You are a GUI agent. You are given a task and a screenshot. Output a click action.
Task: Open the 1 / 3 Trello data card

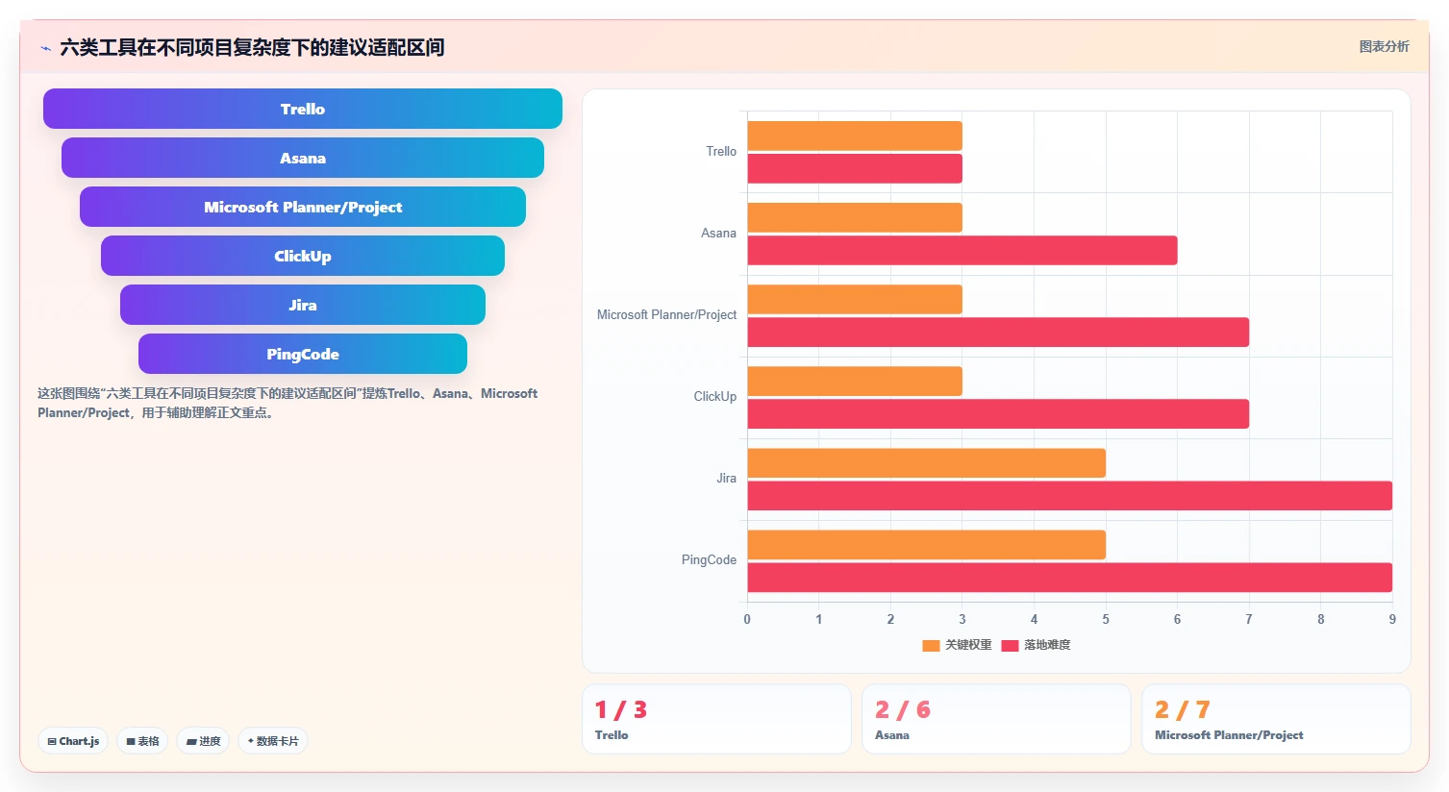click(x=716, y=719)
